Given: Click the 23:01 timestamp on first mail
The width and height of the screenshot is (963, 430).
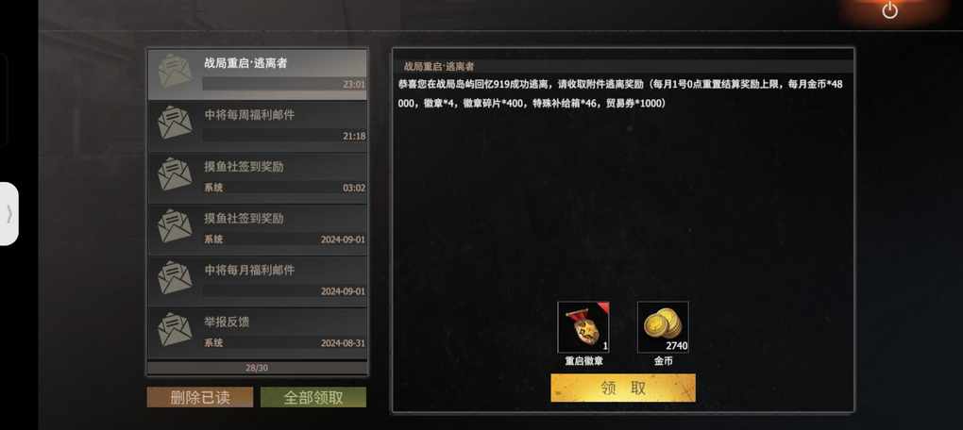Looking at the screenshot, I should [x=354, y=85].
